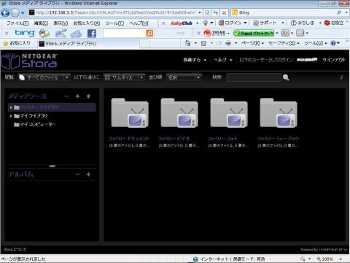This screenshot has width=350, height=263.
Task: Click the blank new tab button
Action: 144,44
